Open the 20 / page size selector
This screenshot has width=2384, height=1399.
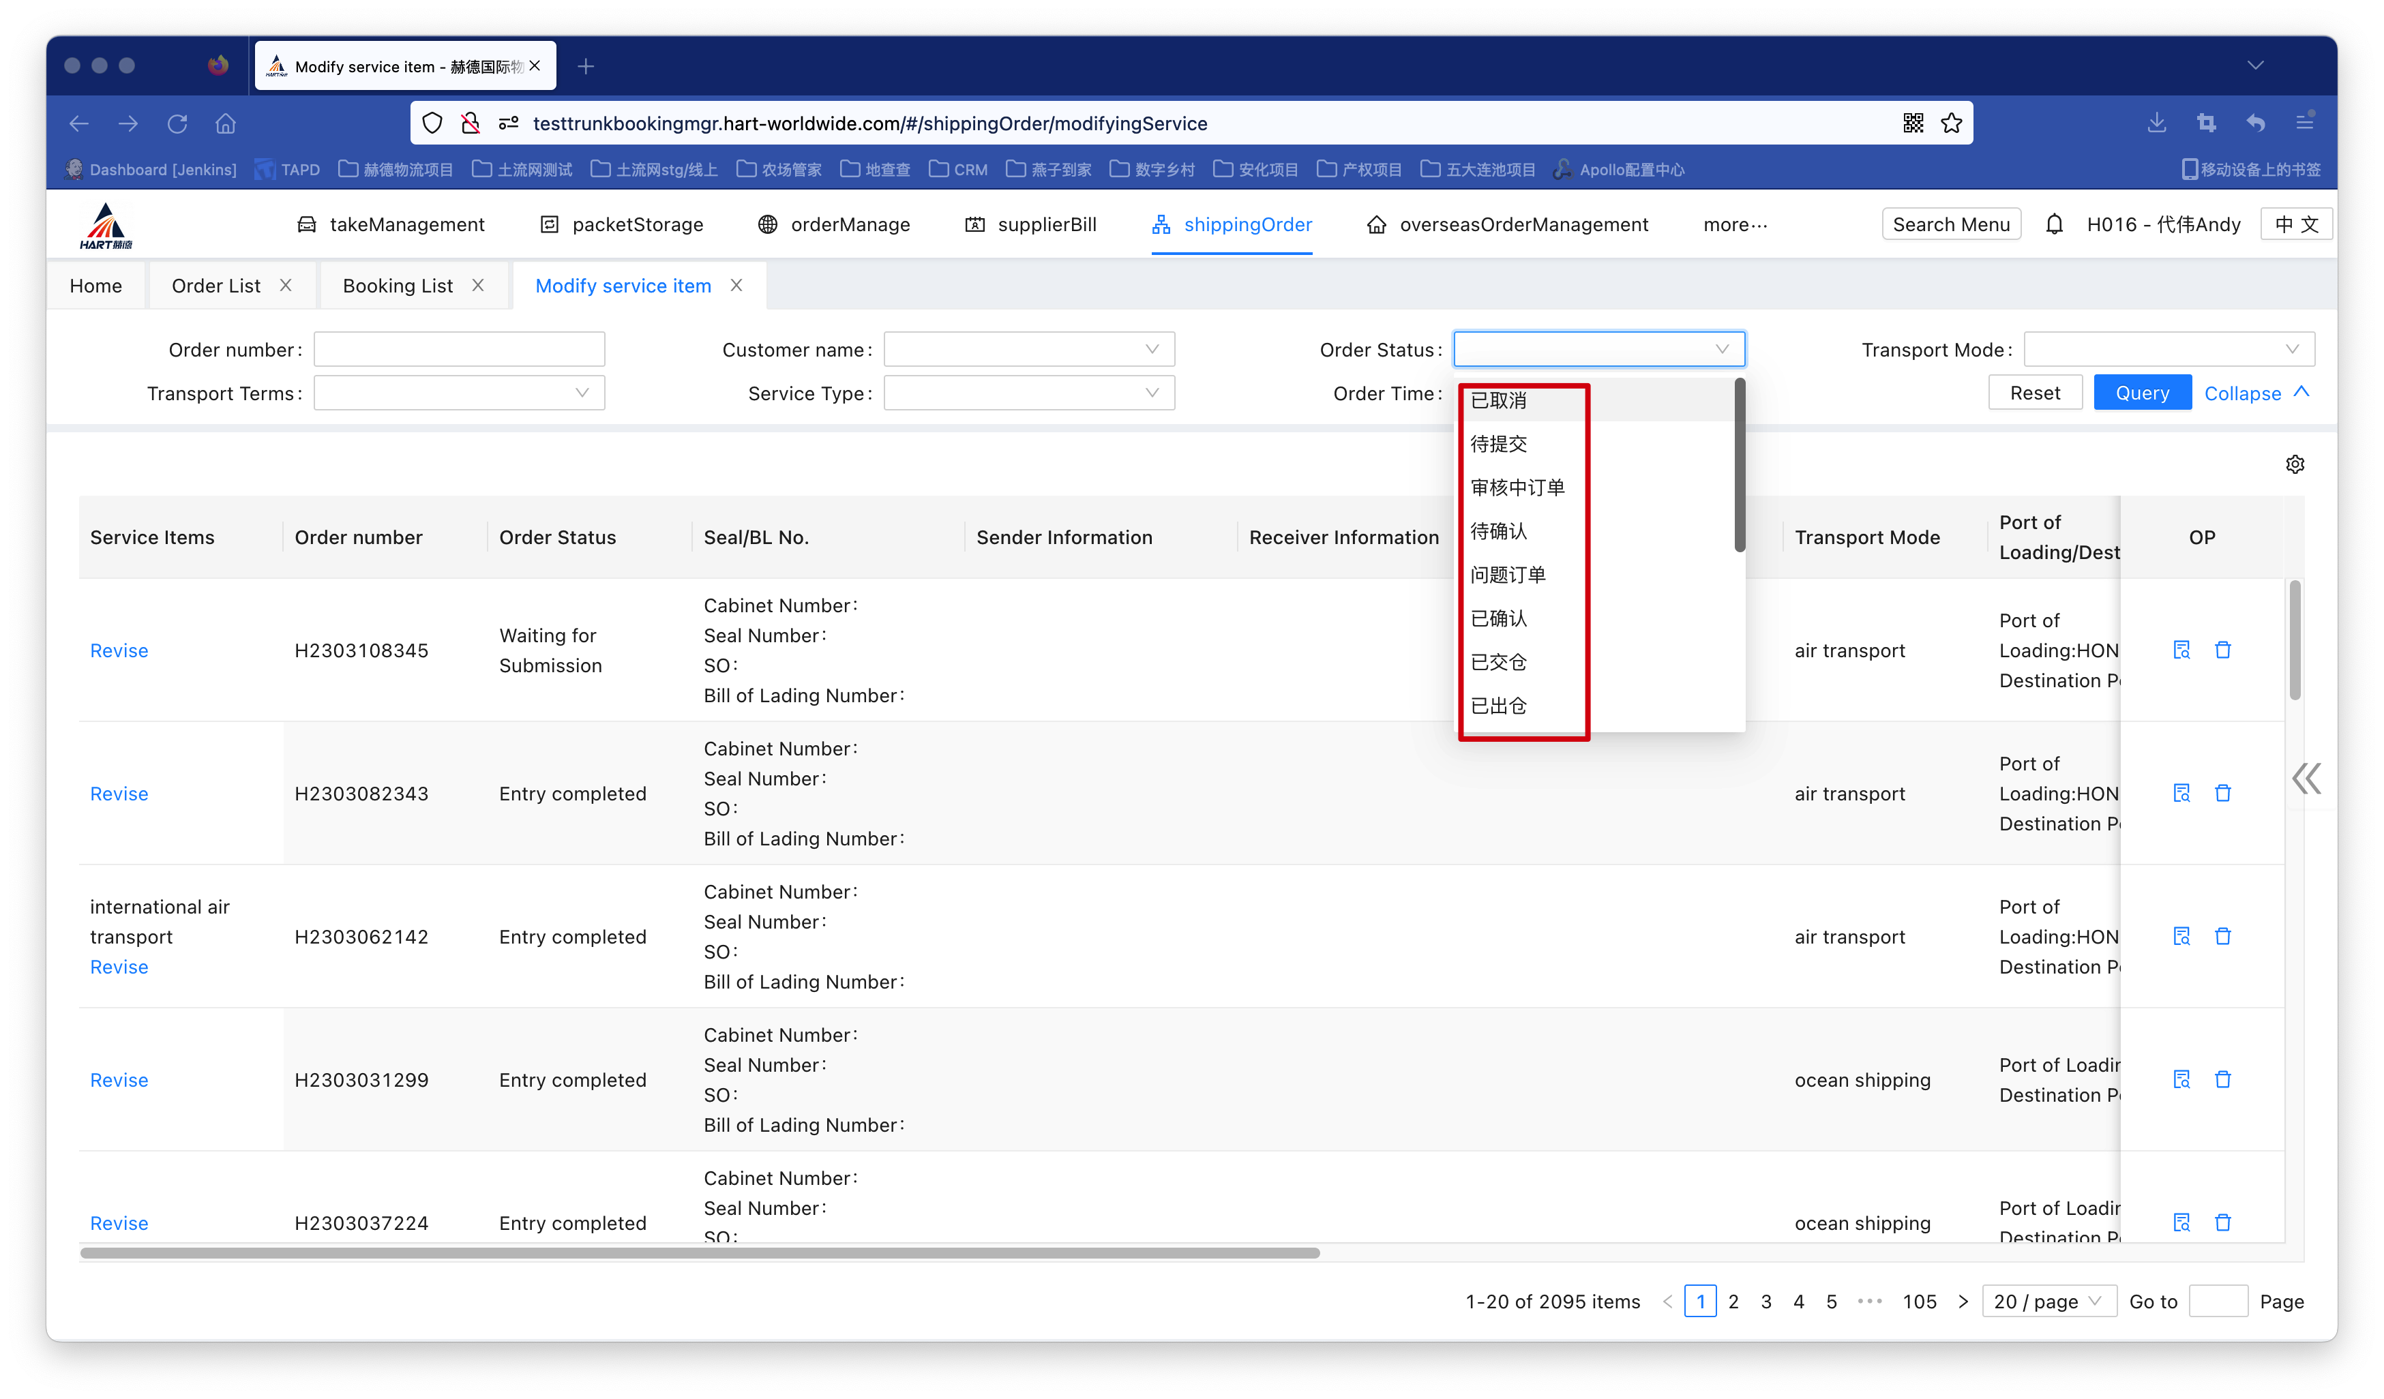(2048, 1301)
